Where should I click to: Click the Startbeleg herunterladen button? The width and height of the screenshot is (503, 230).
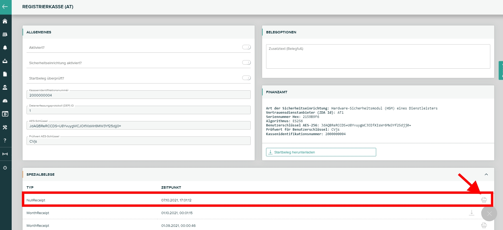point(321,152)
